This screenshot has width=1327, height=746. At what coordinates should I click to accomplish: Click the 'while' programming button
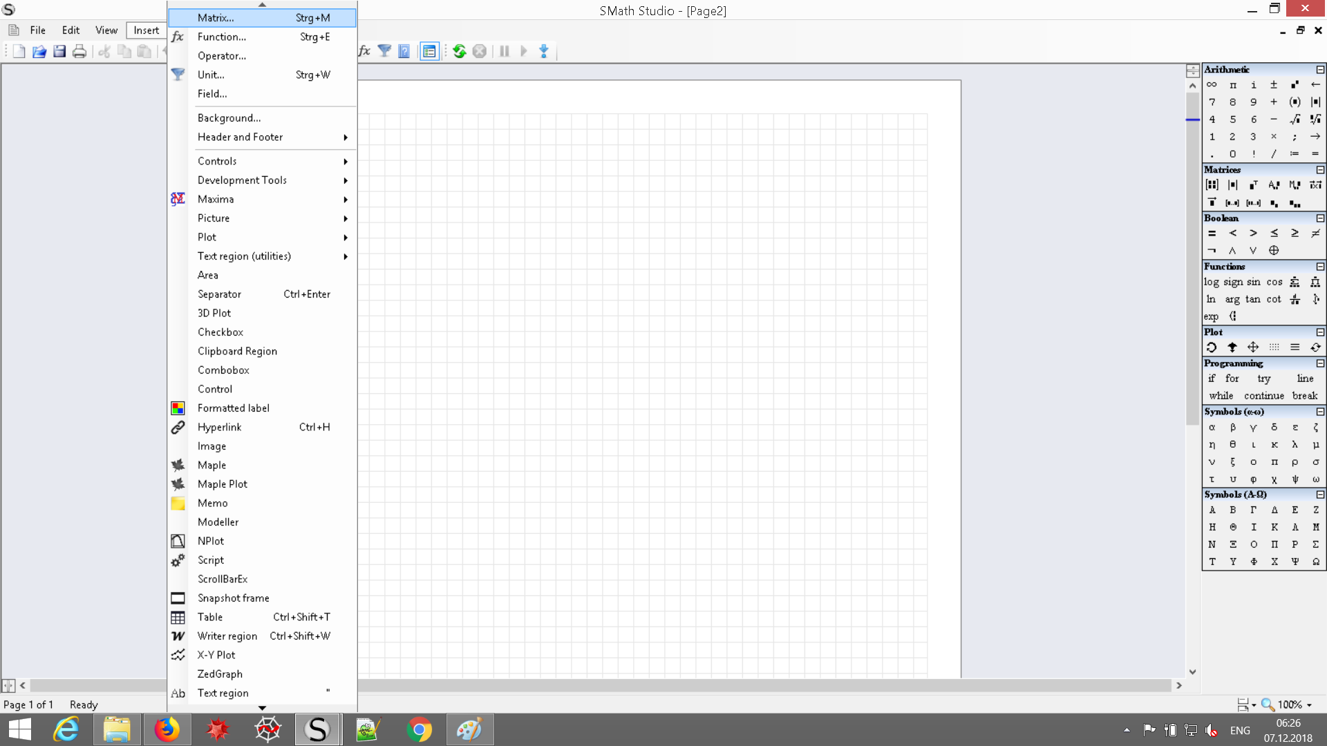[1221, 396]
